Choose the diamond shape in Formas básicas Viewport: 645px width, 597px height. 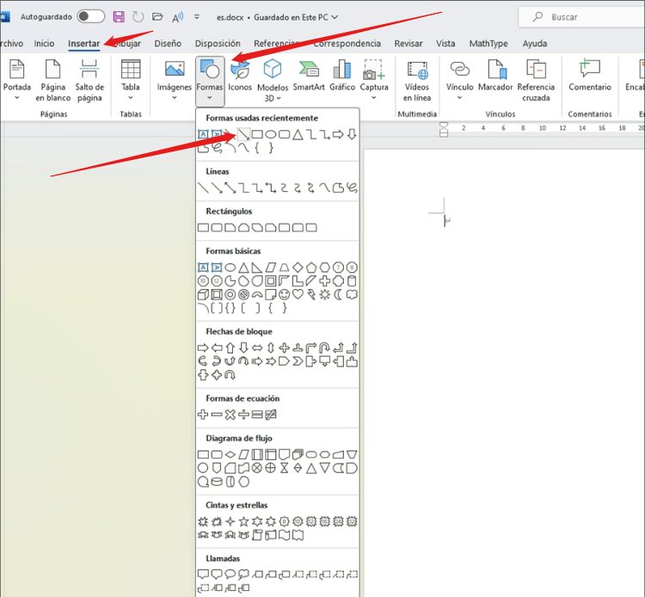coord(298,268)
